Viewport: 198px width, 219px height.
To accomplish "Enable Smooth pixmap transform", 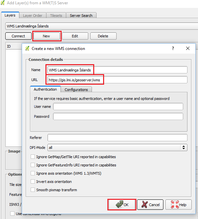I will tap(33, 190).
